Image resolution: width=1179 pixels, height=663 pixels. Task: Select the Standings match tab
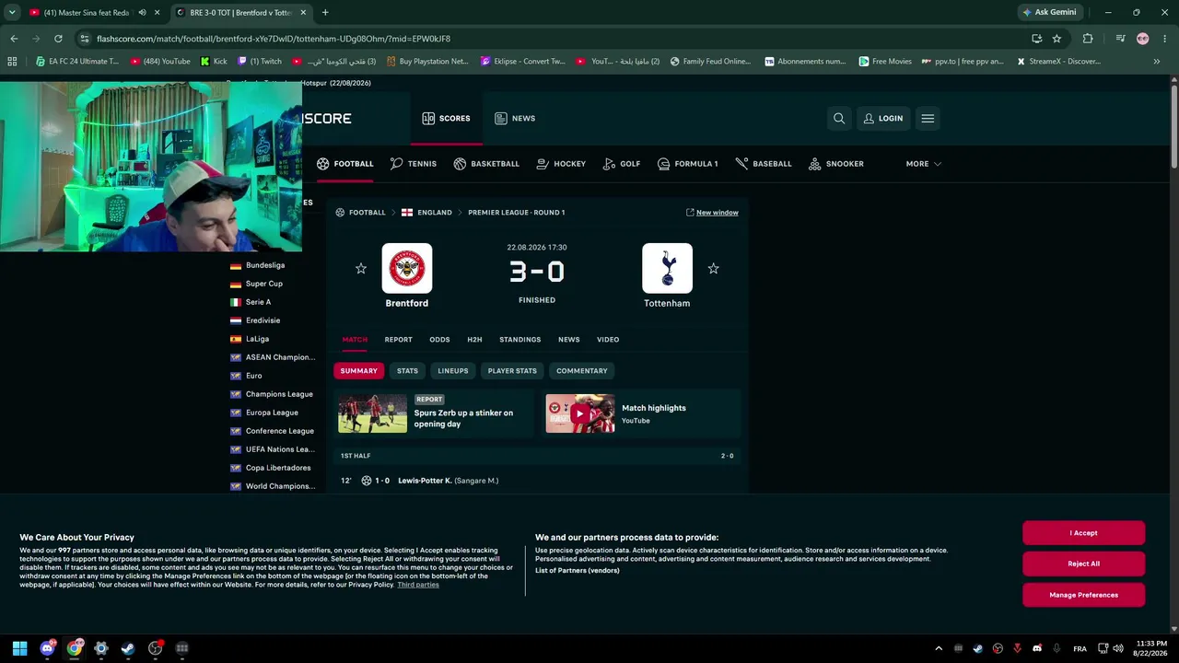(520, 340)
